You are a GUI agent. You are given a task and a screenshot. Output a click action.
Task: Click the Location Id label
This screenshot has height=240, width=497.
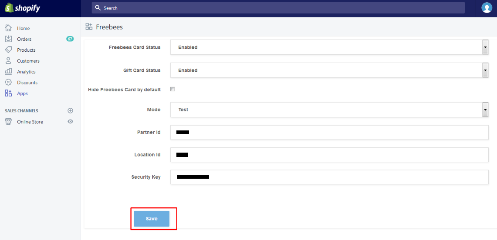tap(147, 155)
